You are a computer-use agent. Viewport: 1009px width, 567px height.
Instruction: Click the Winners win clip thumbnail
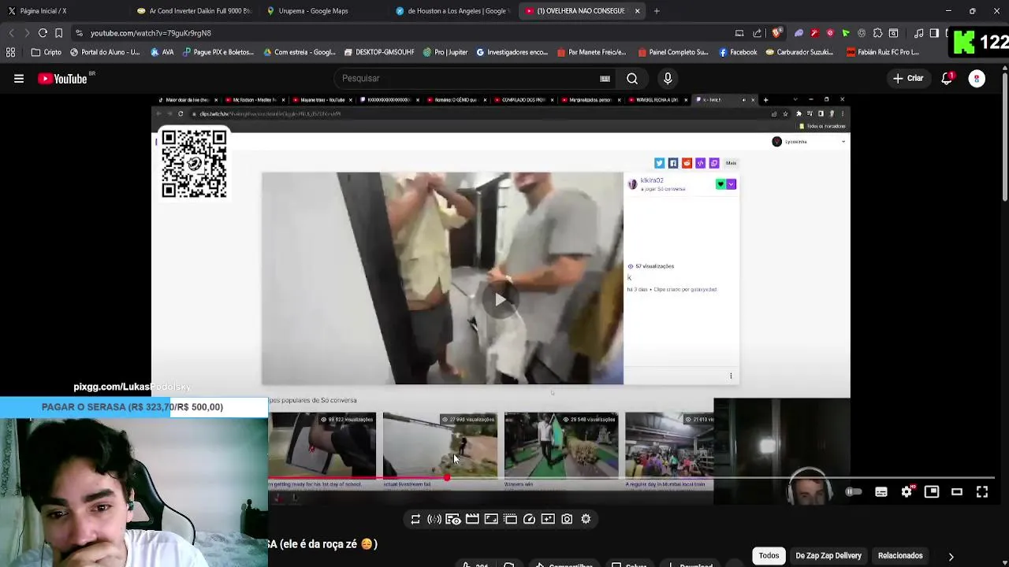point(561,445)
